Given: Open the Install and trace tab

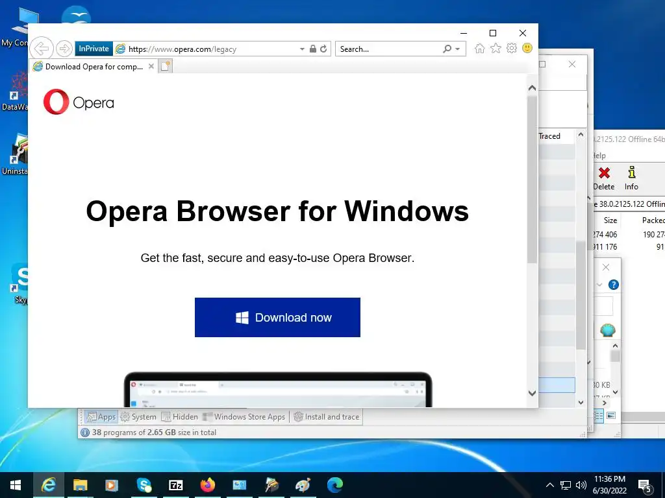Looking at the screenshot, I should (x=327, y=417).
